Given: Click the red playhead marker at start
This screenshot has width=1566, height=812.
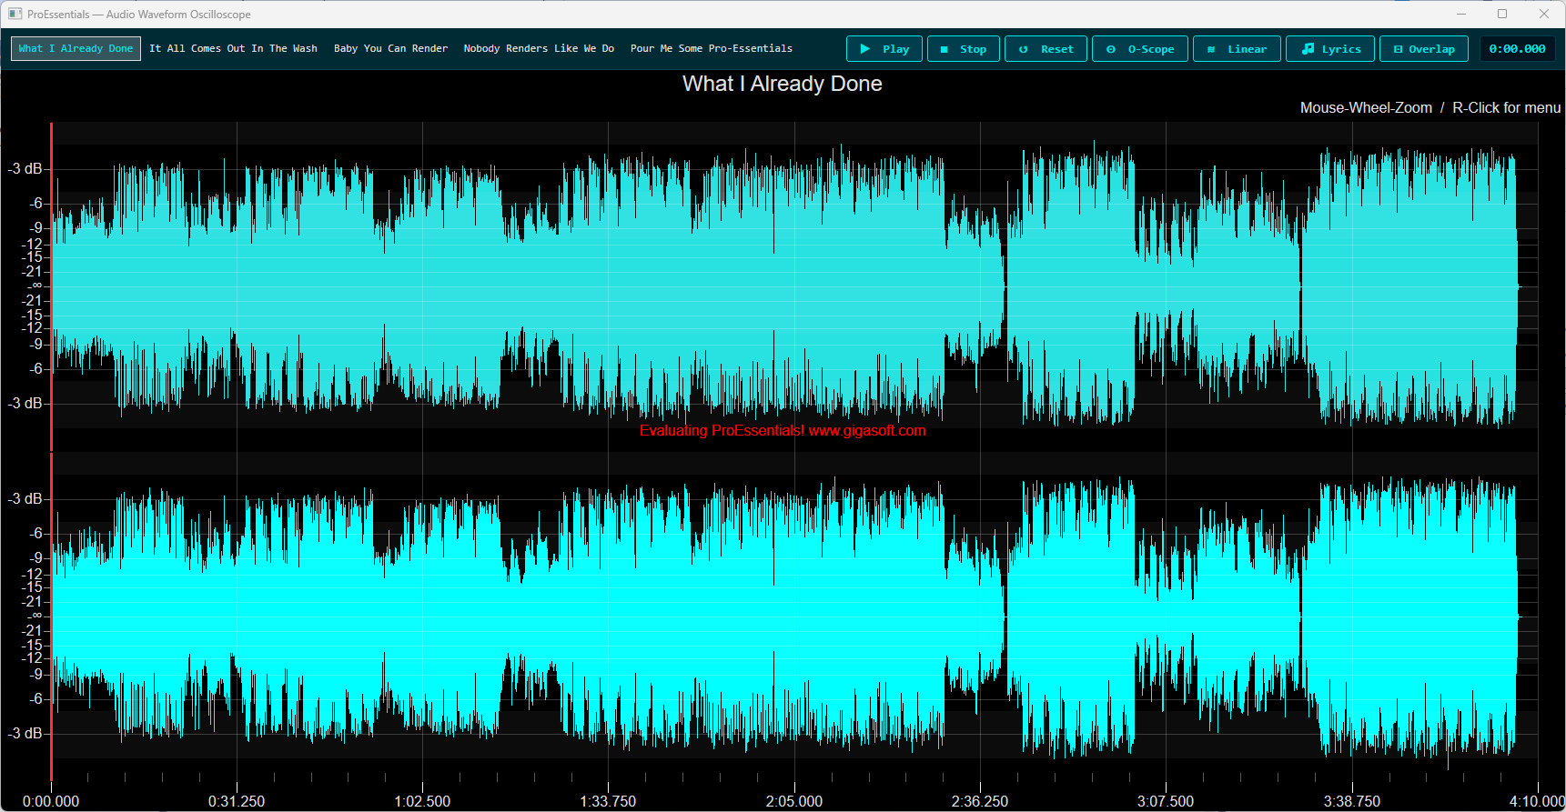Looking at the screenshot, I should [51, 453].
